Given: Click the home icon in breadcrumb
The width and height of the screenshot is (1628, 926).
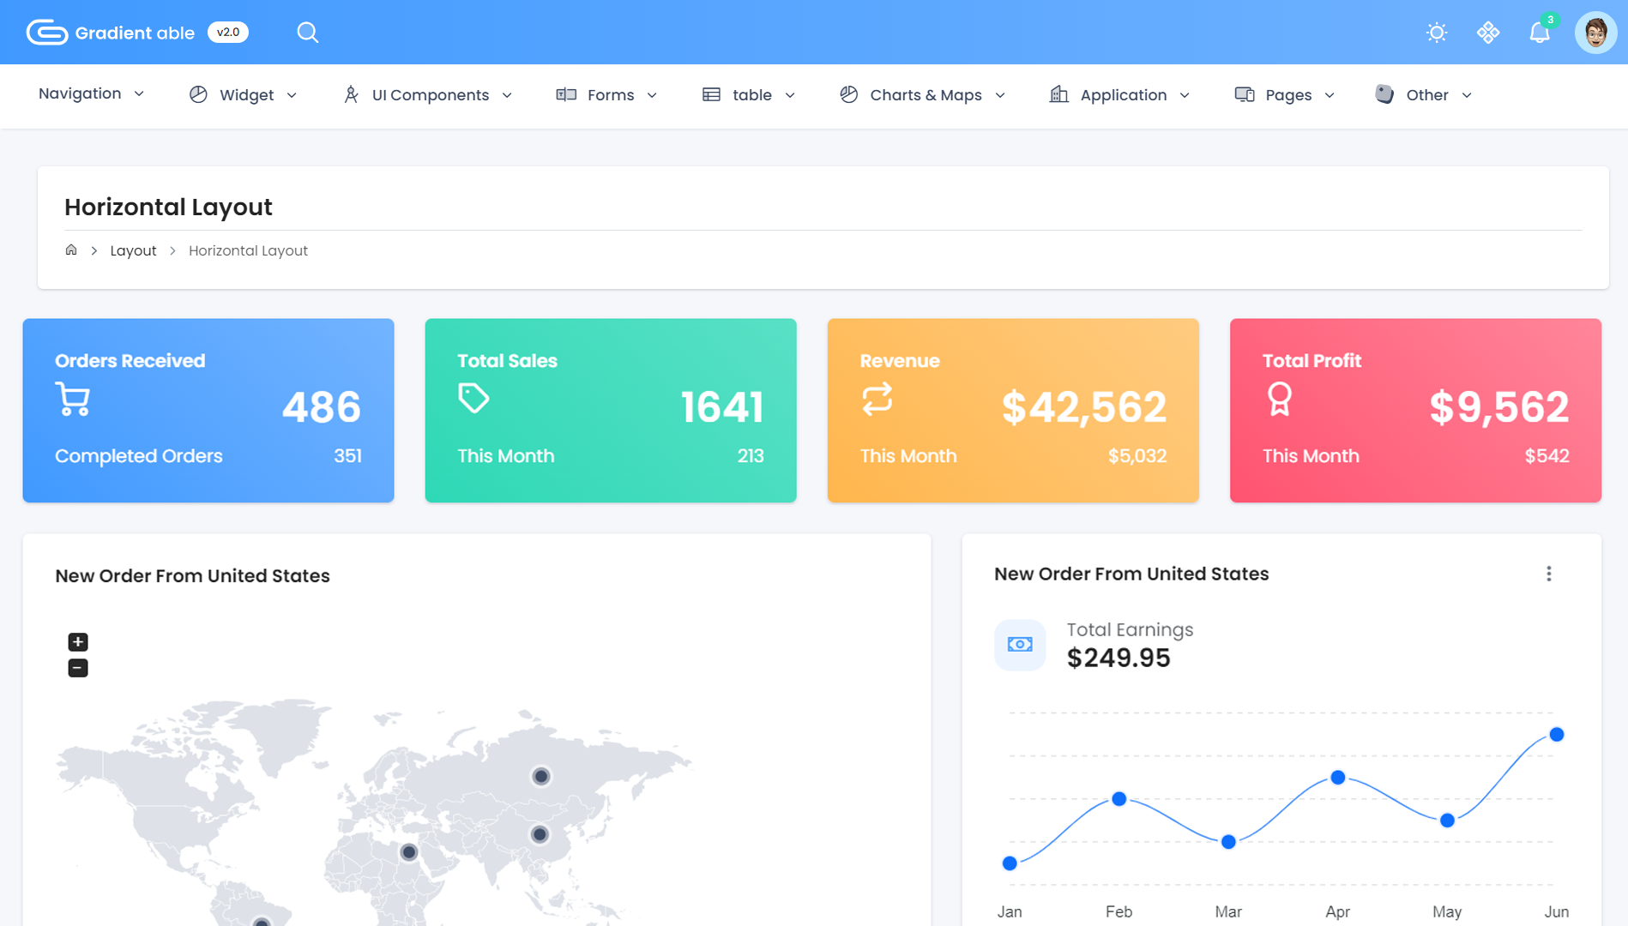Looking at the screenshot, I should [71, 250].
